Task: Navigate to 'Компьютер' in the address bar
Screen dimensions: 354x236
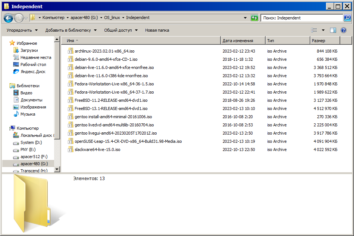Action: (x=53, y=18)
